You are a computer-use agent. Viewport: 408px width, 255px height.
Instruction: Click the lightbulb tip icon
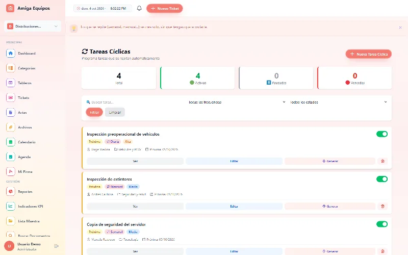point(73,28)
